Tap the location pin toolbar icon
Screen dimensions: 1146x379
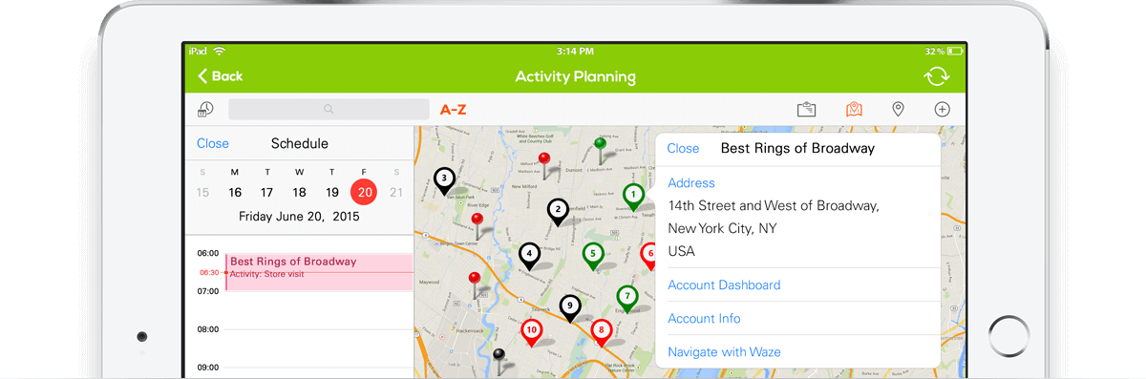coord(898,110)
